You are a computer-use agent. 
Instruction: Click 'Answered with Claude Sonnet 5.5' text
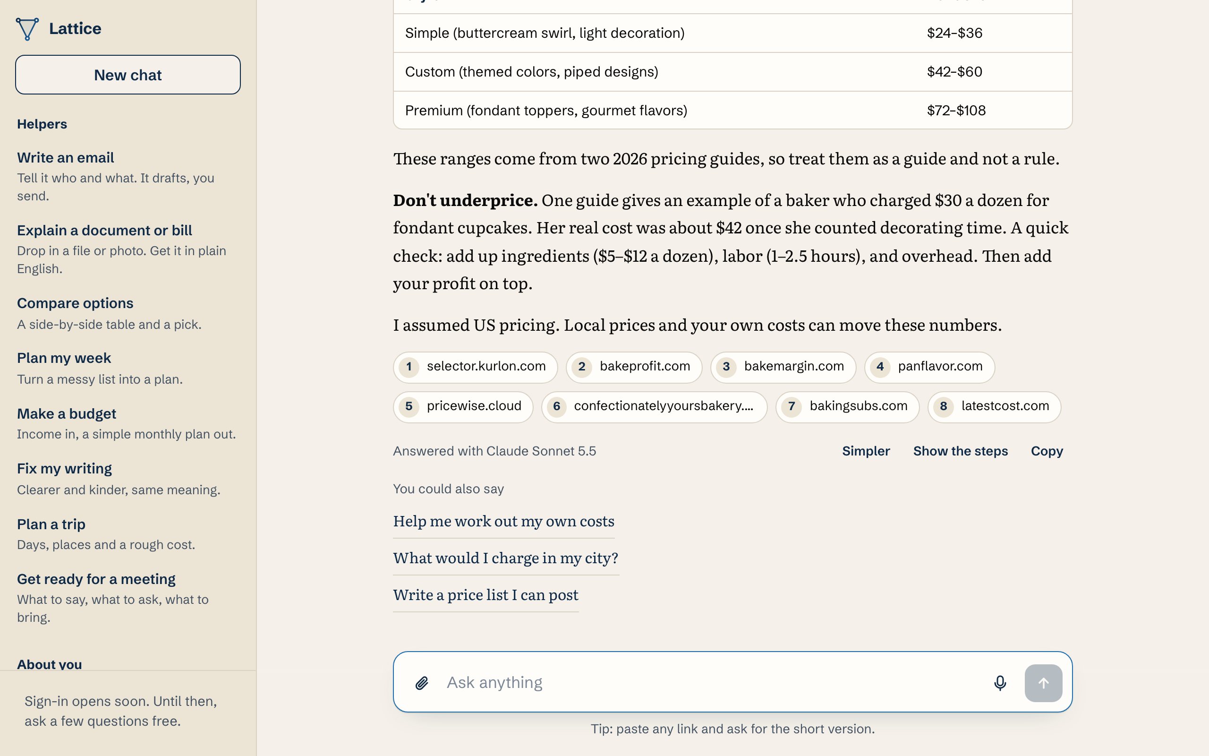pos(494,451)
